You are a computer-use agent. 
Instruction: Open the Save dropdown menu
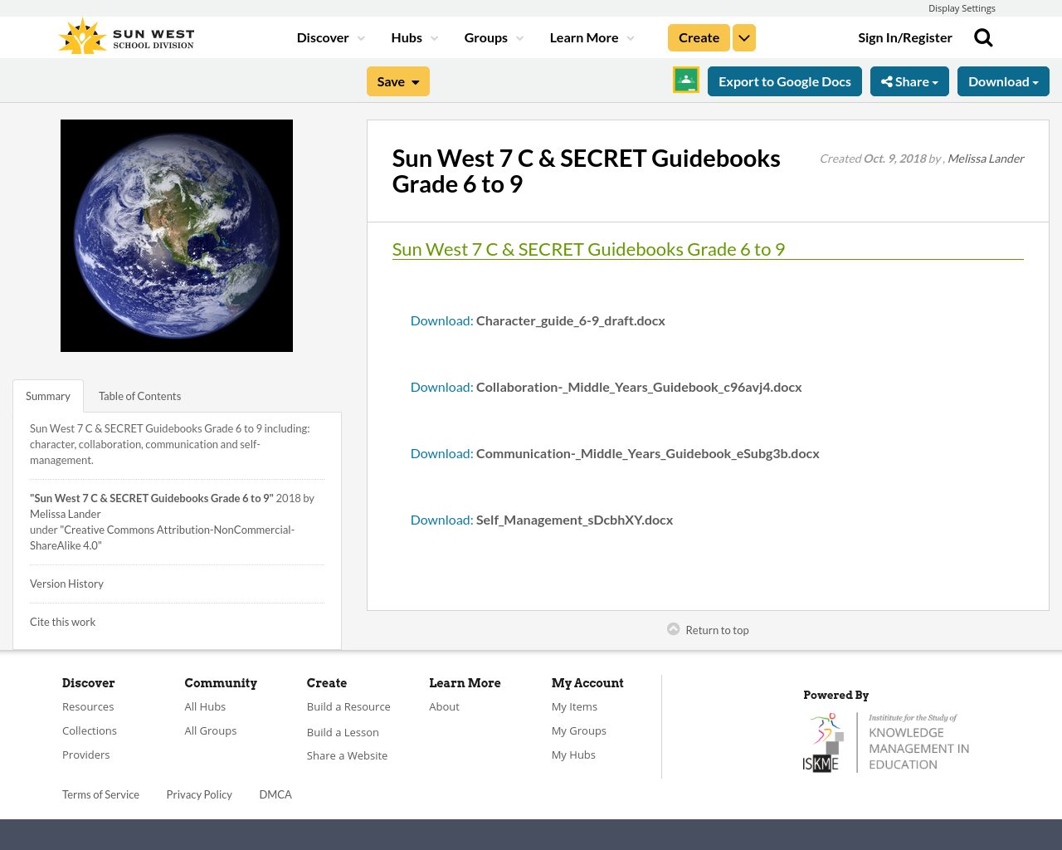click(397, 81)
